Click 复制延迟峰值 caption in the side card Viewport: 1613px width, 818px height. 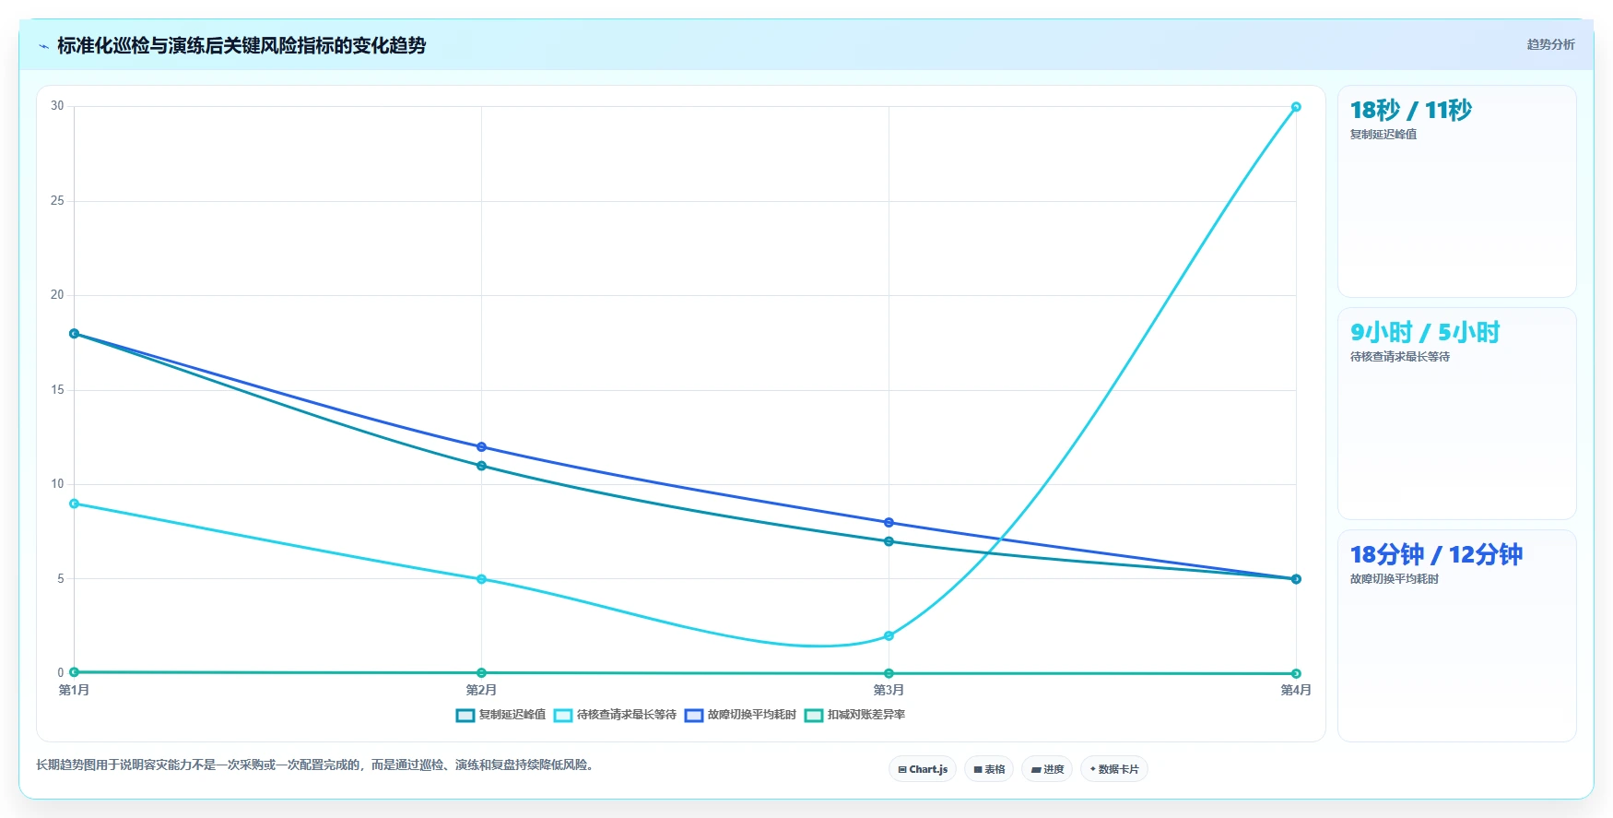point(1383,135)
